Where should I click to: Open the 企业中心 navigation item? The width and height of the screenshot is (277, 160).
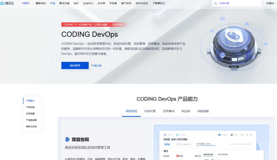coord(88,3)
